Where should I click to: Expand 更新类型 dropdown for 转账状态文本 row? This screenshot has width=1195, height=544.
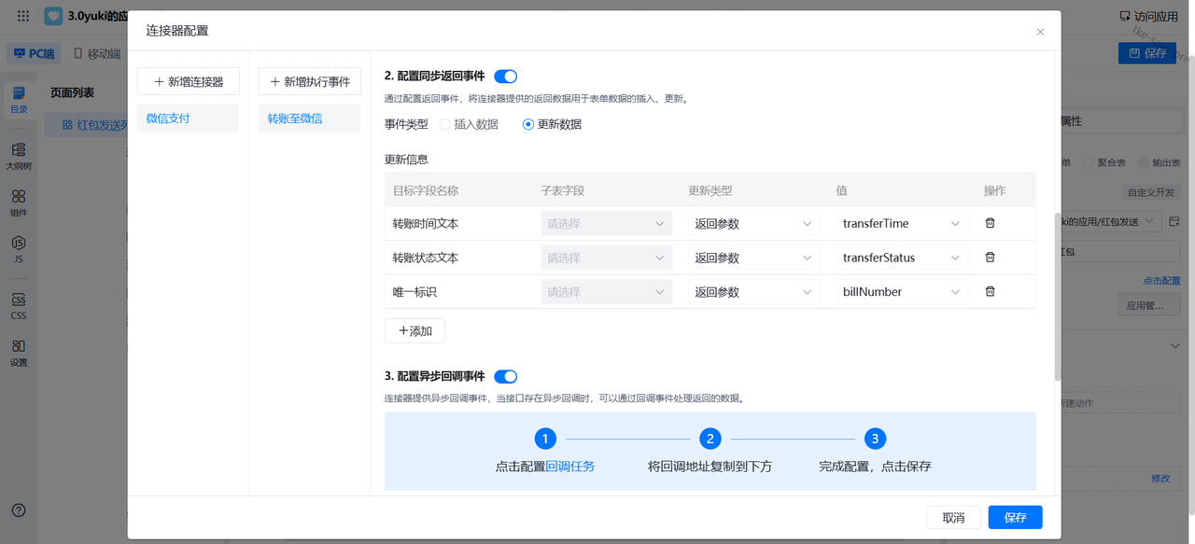tap(752, 258)
